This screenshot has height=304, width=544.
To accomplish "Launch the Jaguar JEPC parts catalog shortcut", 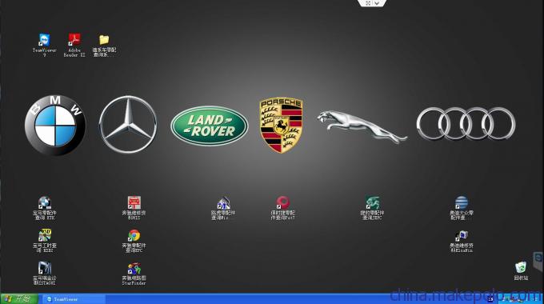I will point(372,208).
